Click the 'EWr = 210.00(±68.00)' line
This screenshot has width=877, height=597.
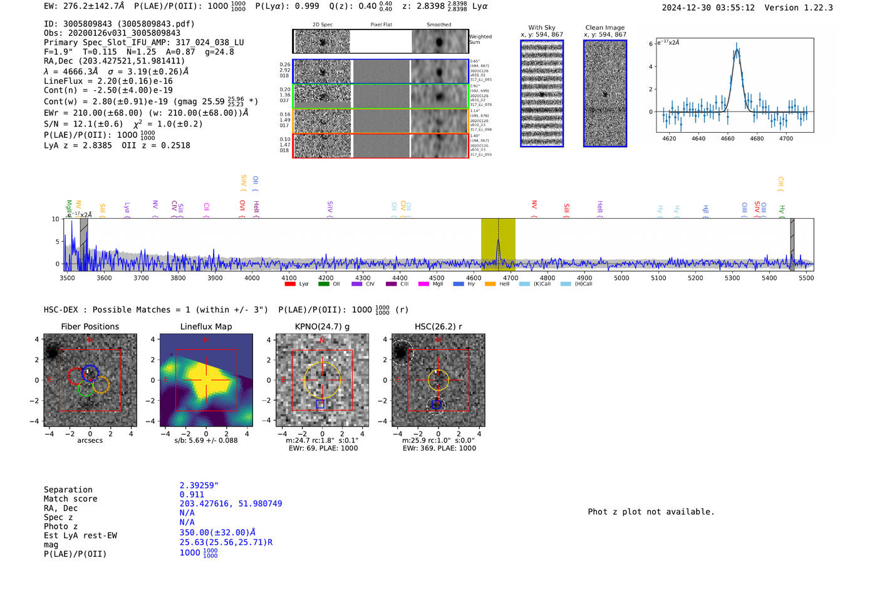pos(146,113)
